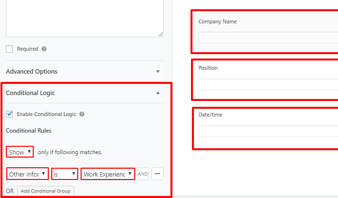Click into the Position input field
Screen dimensions: 338x198
[x=268, y=84]
